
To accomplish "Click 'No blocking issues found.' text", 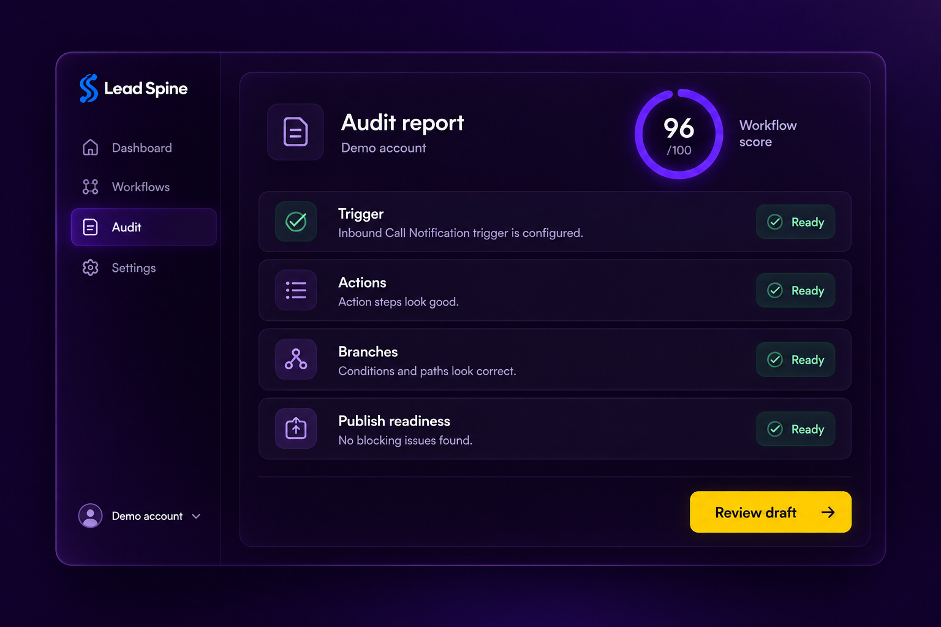I will pyautogui.click(x=405, y=440).
